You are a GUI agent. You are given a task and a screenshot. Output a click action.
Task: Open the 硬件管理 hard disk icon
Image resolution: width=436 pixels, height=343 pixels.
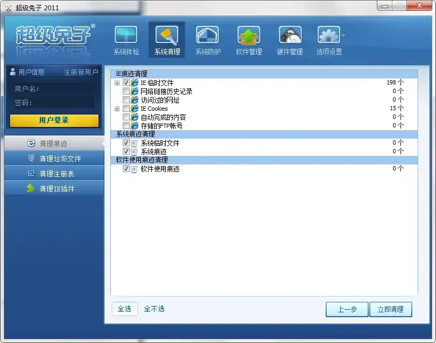pos(290,35)
